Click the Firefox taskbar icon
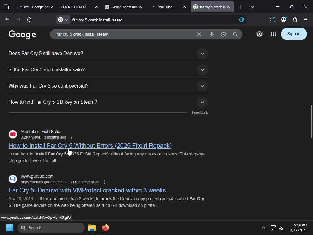Image resolution: width=313 pixels, height=235 pixels. point(105,228)
